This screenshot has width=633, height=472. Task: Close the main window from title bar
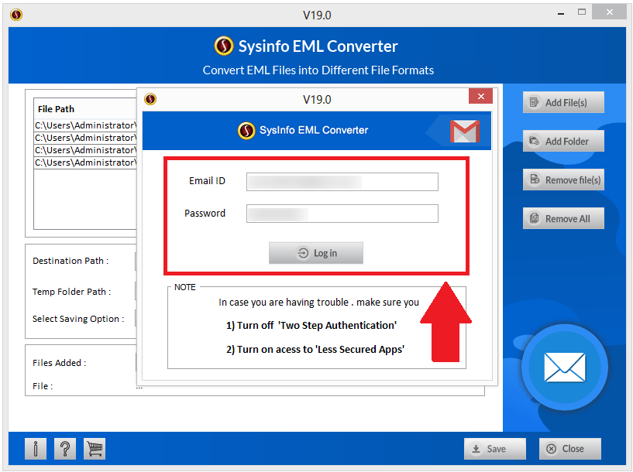click(609, 12)
